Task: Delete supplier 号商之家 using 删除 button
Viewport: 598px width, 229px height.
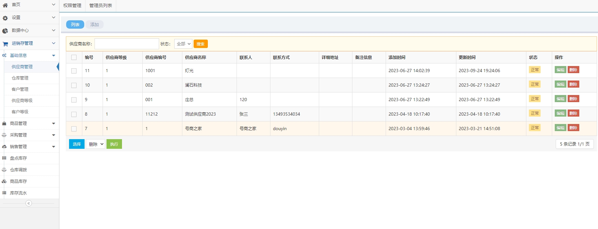Action: pos(573,128)
